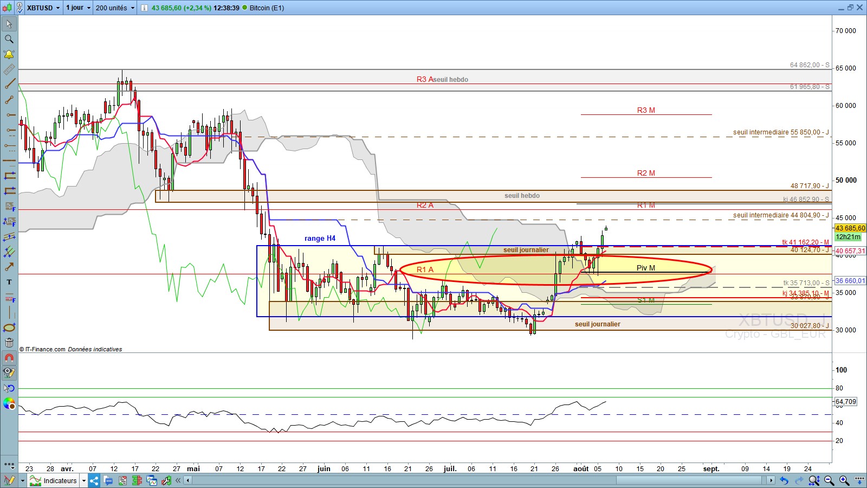Click the RSI value tag 64,709

coord(846,402)
